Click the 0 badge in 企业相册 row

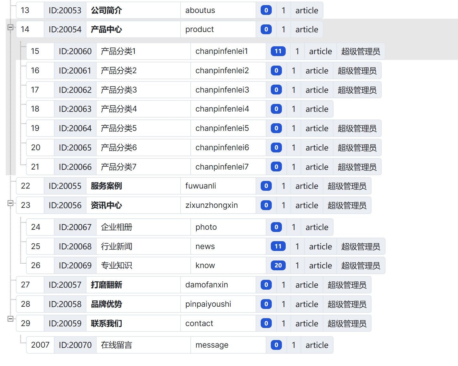[x=276, y=227]
